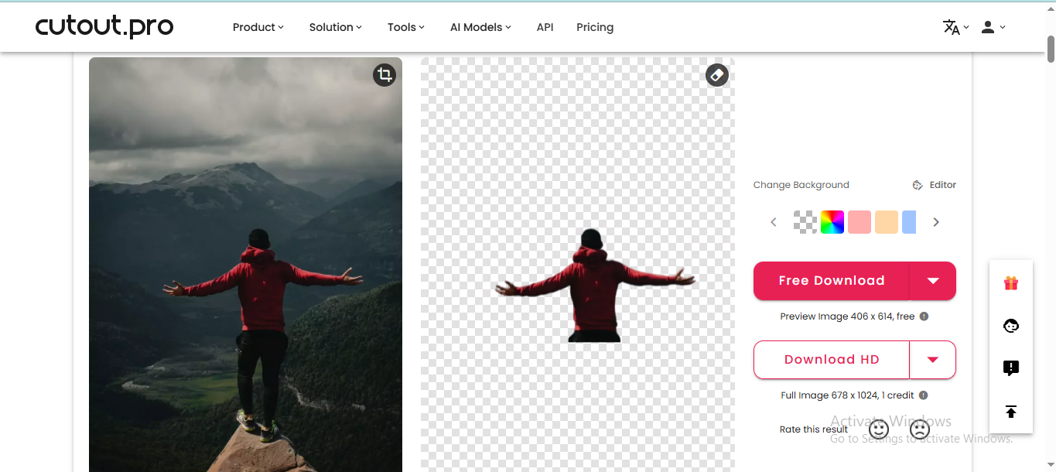Rate the result with the happy face
1056x472 pixels.
tap(878, 429)
